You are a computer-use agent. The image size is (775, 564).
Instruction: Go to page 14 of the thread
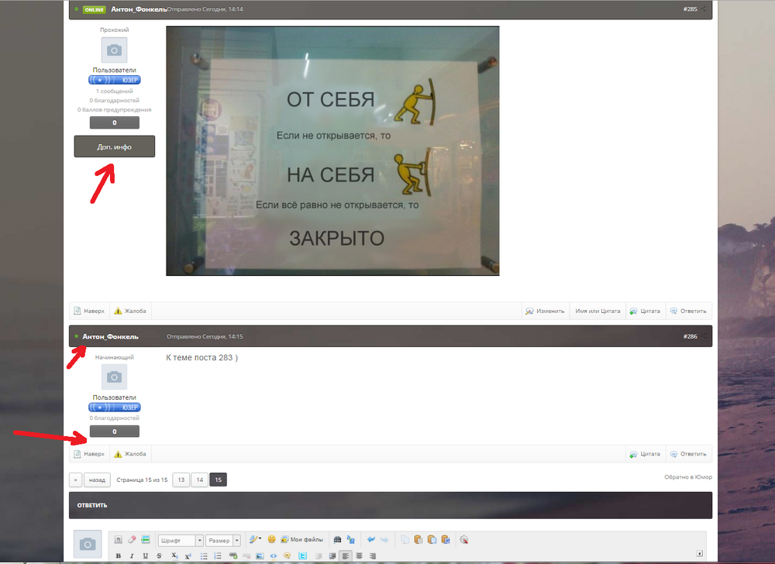point(200,480)
